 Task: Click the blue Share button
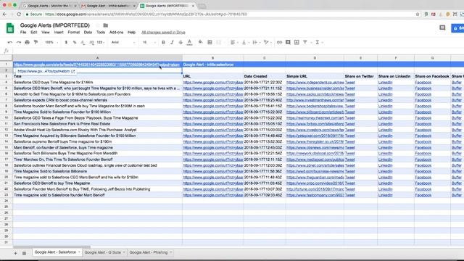click(x=457, y=28)
